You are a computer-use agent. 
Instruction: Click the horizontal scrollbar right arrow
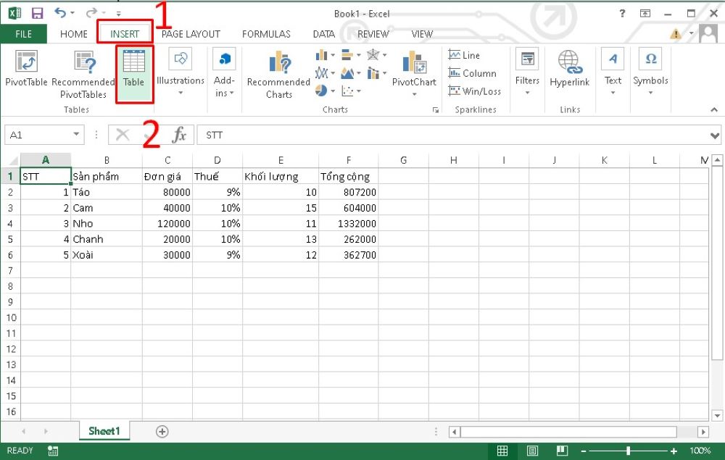pos(703,432)
